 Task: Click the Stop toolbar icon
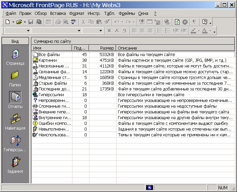click(x=185, y=22)
